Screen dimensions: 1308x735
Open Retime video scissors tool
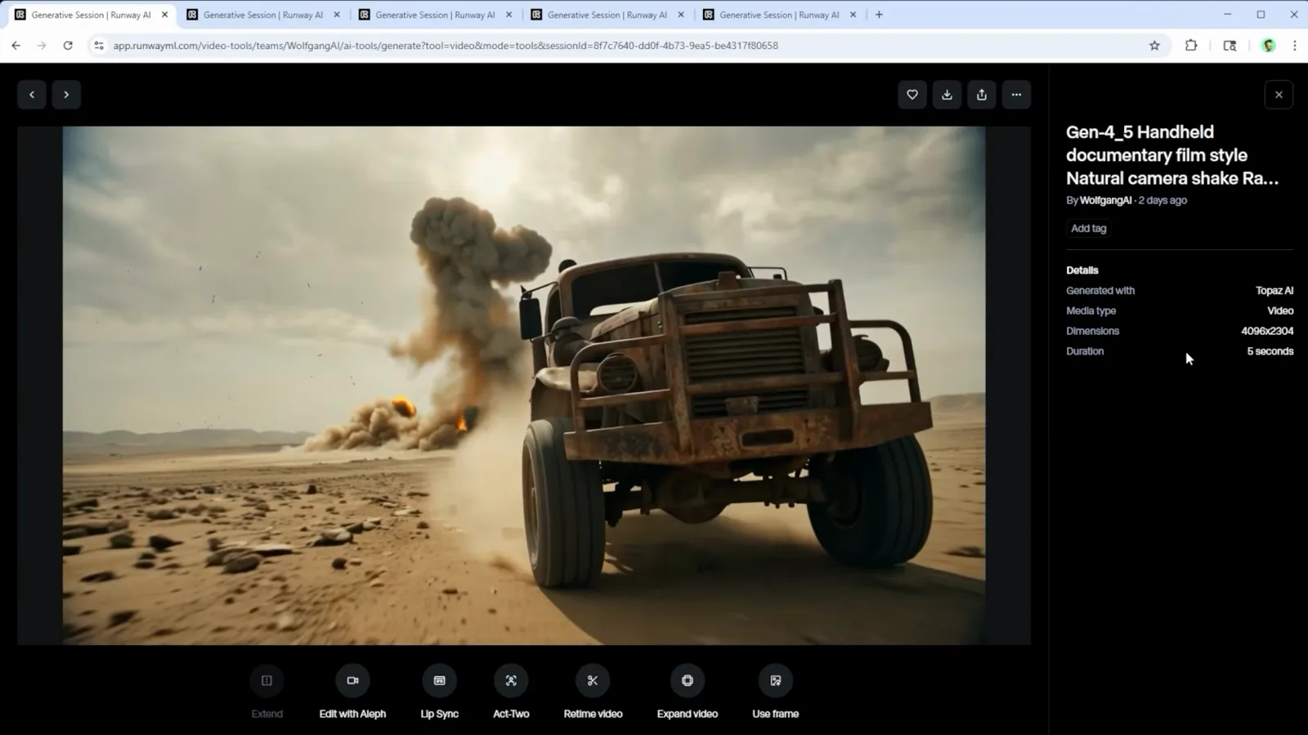[593, 680]
